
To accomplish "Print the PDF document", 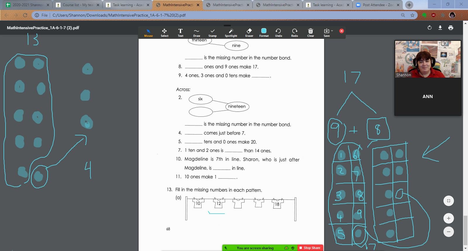I will [x=451, y=28].
